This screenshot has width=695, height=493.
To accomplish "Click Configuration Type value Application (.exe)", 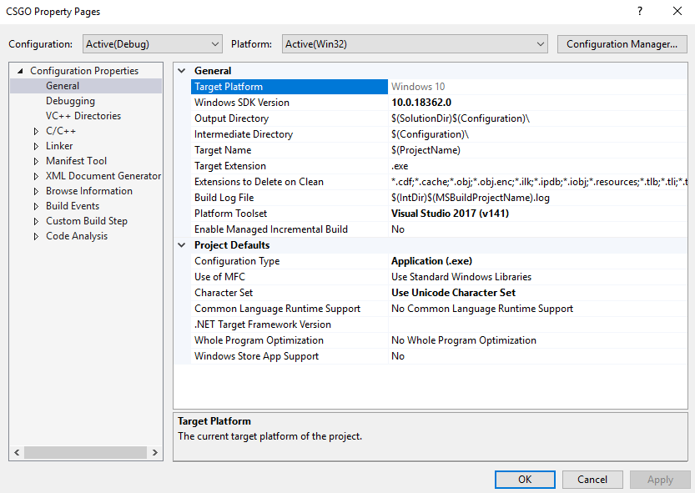I will click(431, 261).
